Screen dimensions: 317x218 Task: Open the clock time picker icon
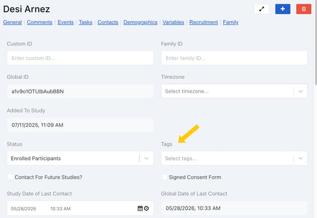tap(146, 208)
